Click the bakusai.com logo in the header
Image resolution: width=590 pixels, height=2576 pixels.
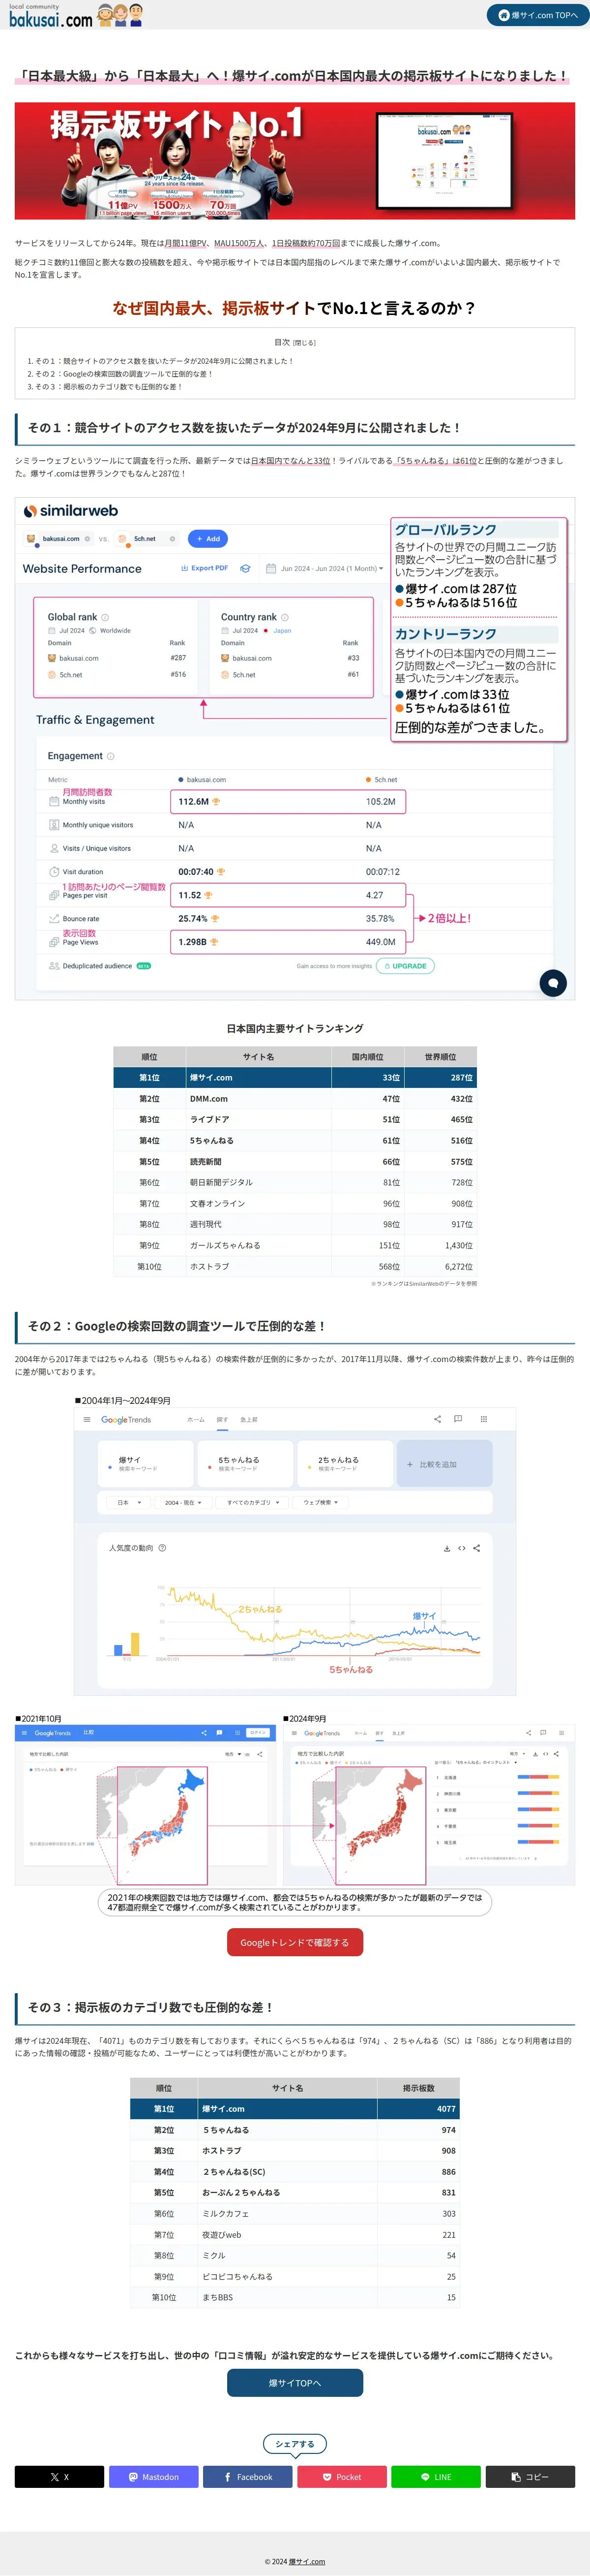[76, 15]
